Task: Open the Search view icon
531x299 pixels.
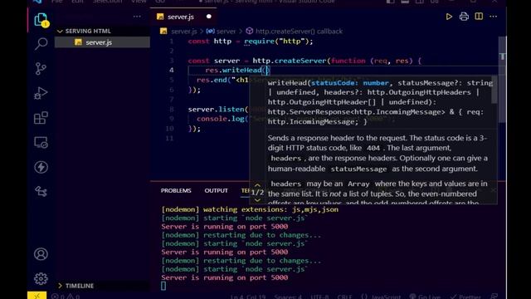Action: (41, 44)
